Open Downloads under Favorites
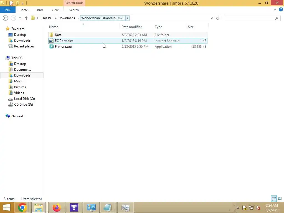This screenshot has width=284, height=213. [x=22, y=40]
